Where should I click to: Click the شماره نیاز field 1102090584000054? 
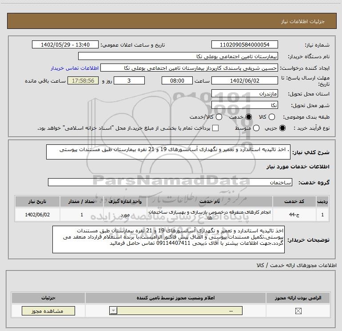(244, 44)
